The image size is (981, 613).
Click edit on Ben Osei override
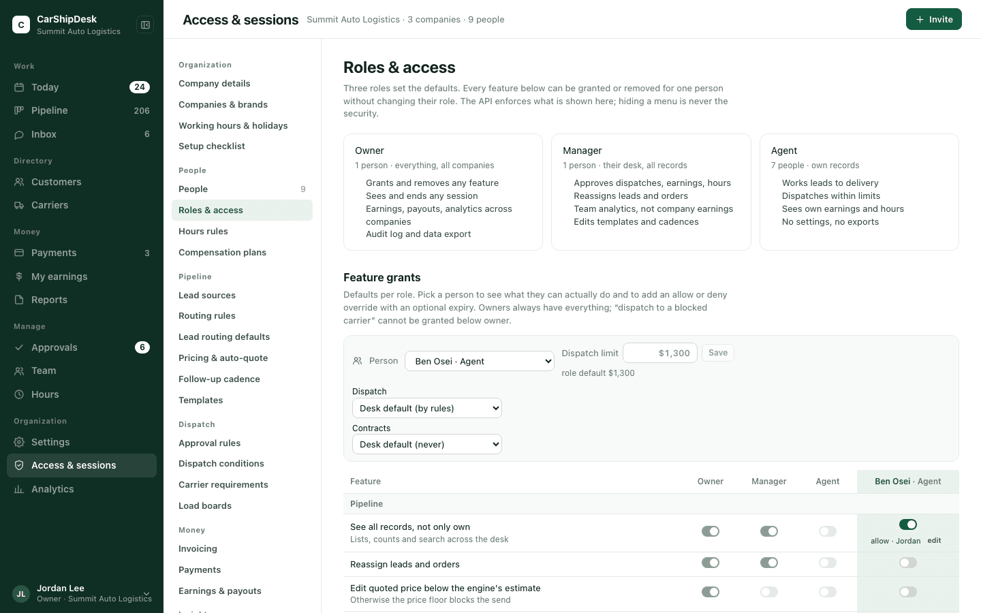click(934, 541)
